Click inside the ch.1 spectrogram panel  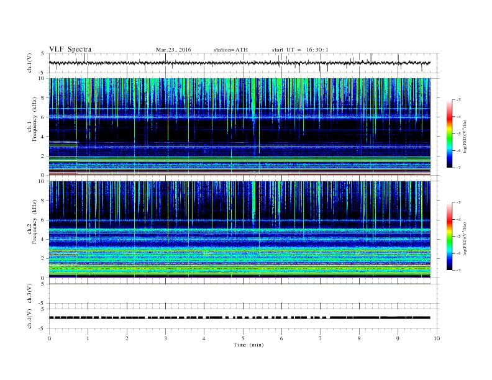point(240,127)
